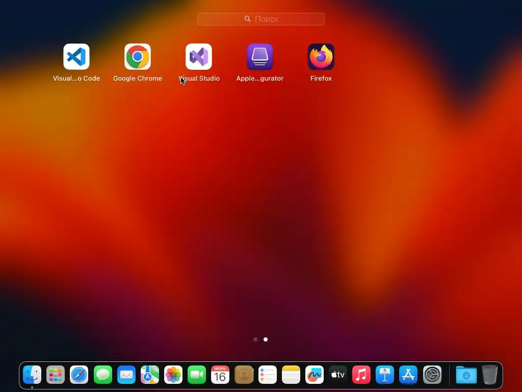Click the "Firefox" label text

[321, 78]
